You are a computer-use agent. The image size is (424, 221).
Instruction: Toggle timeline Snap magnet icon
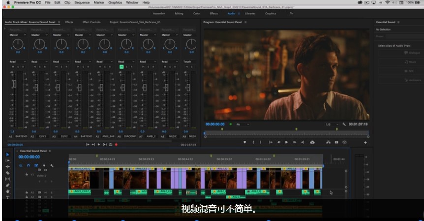pyautogui.click(x=29, y=165)
